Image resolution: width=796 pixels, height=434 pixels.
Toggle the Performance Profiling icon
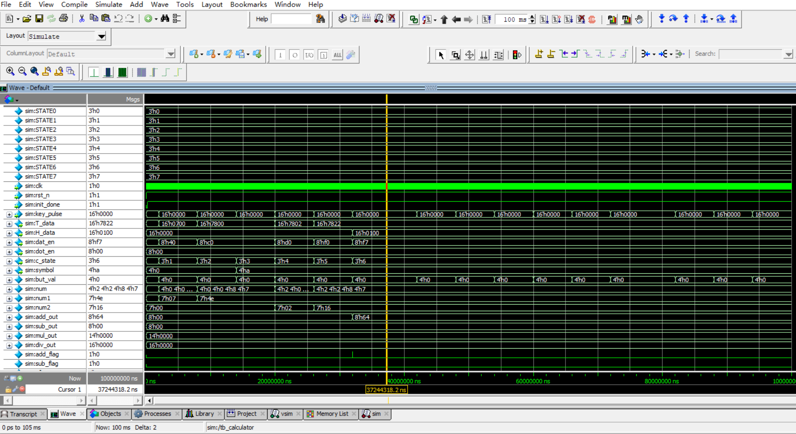pos(612,19)
